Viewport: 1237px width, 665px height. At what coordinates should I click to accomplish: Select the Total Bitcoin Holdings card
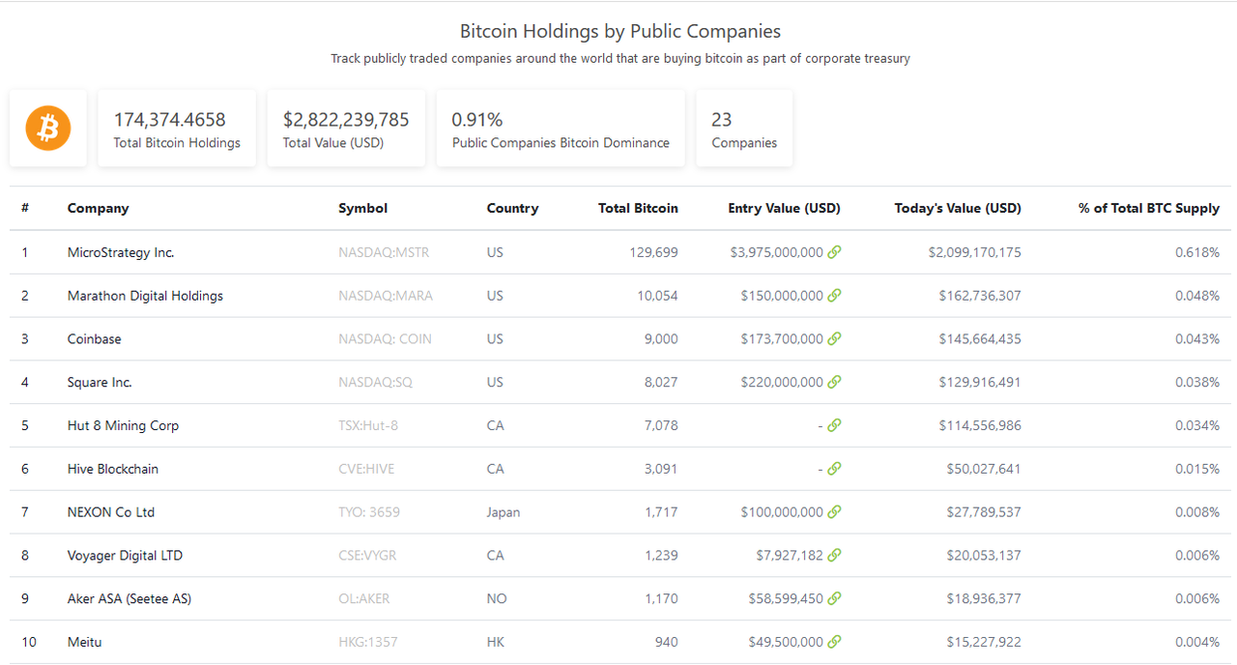coord(177,129)
